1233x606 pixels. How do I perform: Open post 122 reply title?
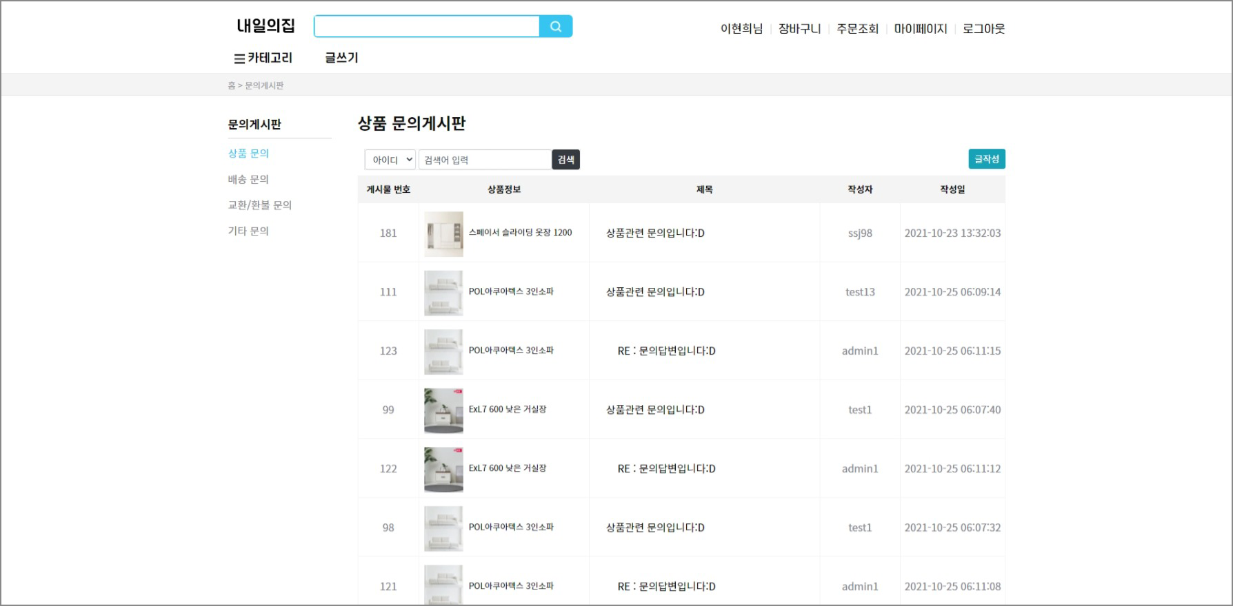coord(666,469)
